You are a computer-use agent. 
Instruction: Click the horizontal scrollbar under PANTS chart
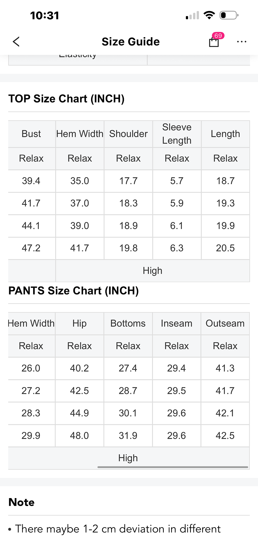point(173,467)
